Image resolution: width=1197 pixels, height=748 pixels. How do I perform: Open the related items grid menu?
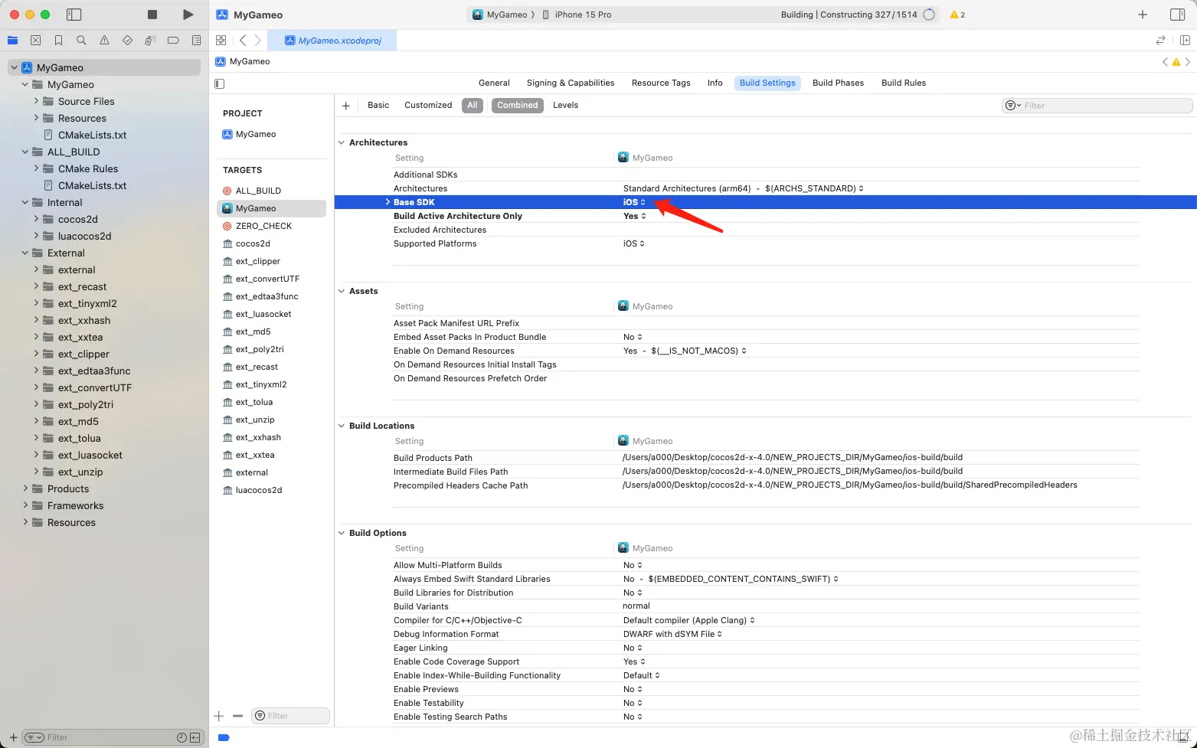pyautogui.click(x=221, y=40)
